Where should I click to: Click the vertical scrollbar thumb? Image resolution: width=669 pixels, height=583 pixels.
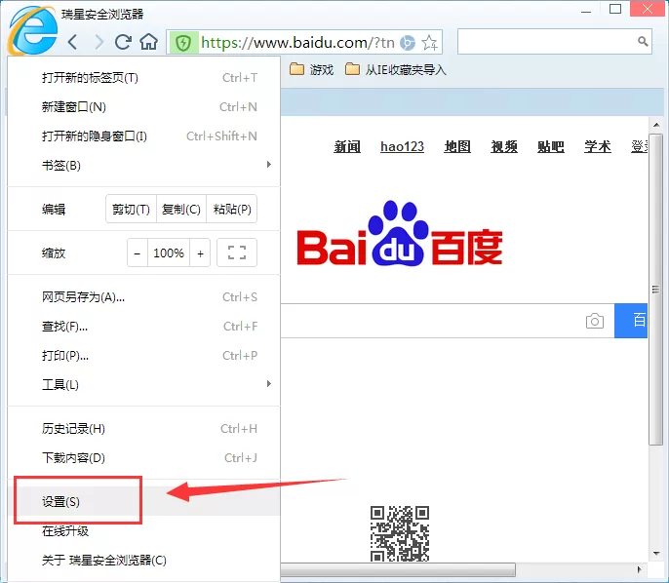coord(655,290)
